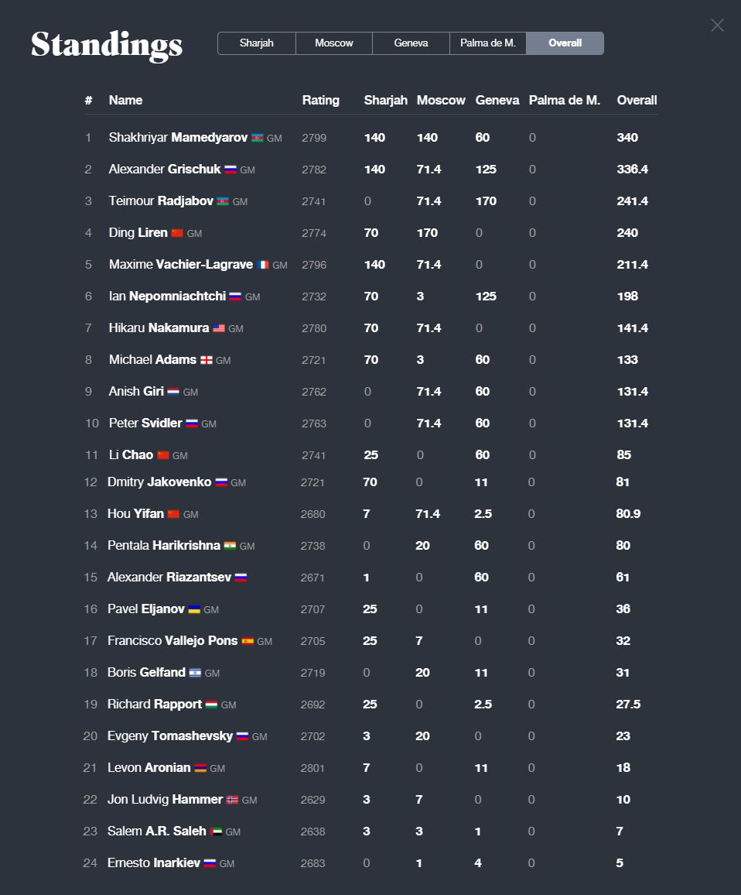Image resolution: width=741 pixels, height=895 pixels.
Task: Click the Netherlands flag next to Anish Giri
Action: pyautogui.click(x=173, y=392)
